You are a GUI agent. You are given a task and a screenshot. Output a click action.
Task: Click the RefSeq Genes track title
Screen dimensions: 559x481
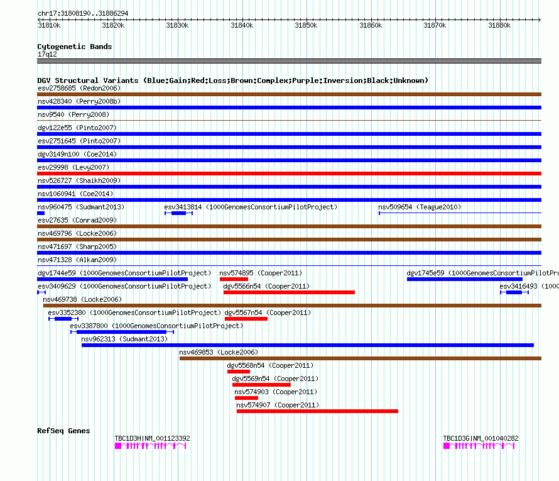[63, 431]
